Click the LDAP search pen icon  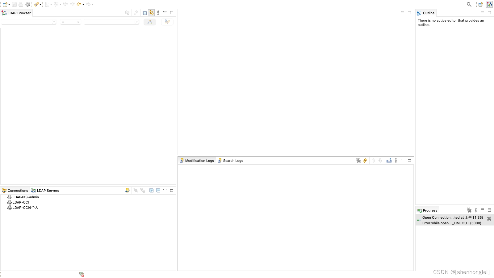(36, 4)
